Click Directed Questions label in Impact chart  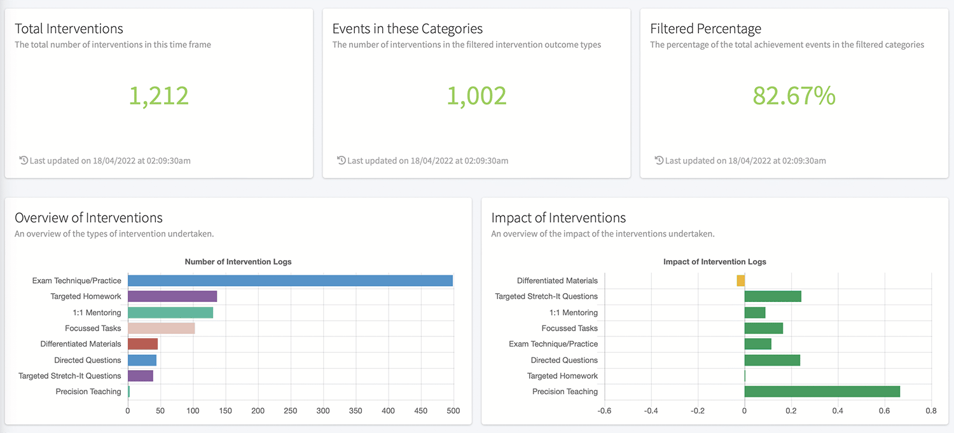(565, 360)
